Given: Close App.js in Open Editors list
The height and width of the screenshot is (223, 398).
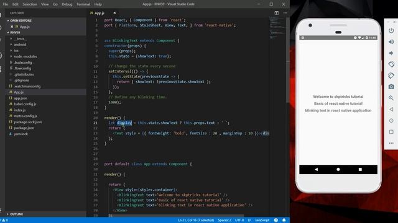Looking at the screenshot, I should coord(12,27).
